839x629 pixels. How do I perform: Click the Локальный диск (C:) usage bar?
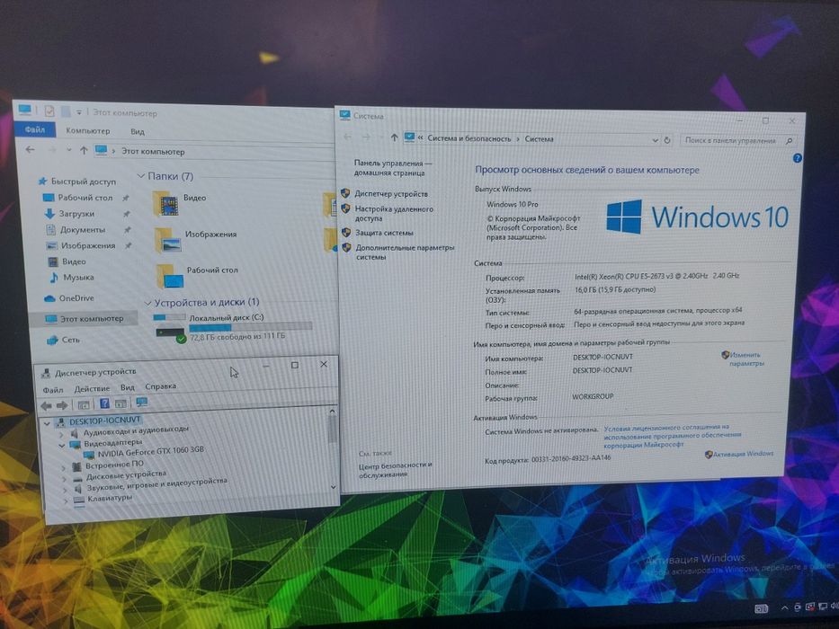click(x=250, y=327)
